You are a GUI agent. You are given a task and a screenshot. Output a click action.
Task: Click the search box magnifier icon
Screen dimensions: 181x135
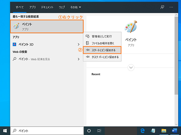click(14, 130)
